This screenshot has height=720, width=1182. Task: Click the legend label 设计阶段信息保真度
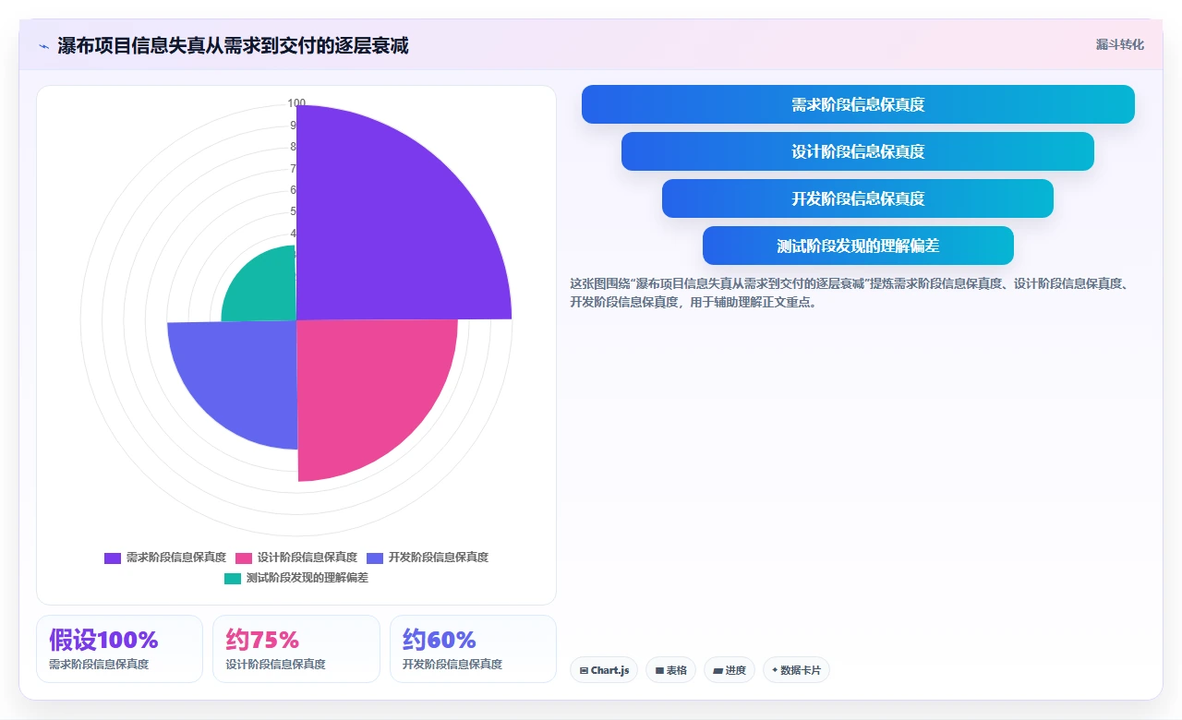308,558
